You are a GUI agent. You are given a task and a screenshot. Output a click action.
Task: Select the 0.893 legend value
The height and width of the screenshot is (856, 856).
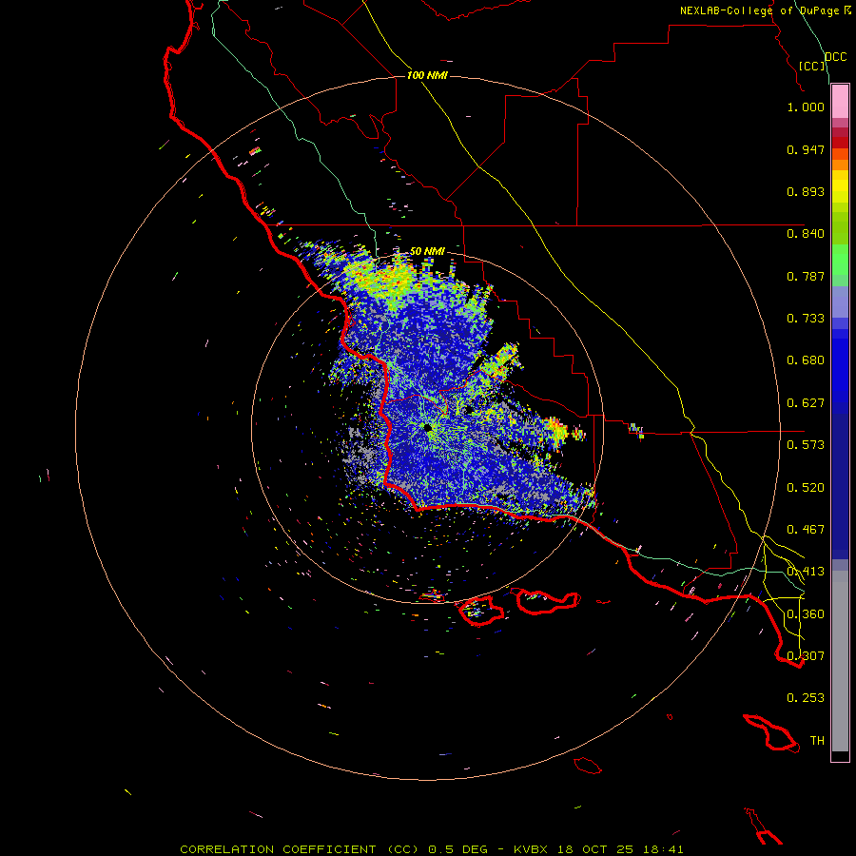(x=806, y=191)
